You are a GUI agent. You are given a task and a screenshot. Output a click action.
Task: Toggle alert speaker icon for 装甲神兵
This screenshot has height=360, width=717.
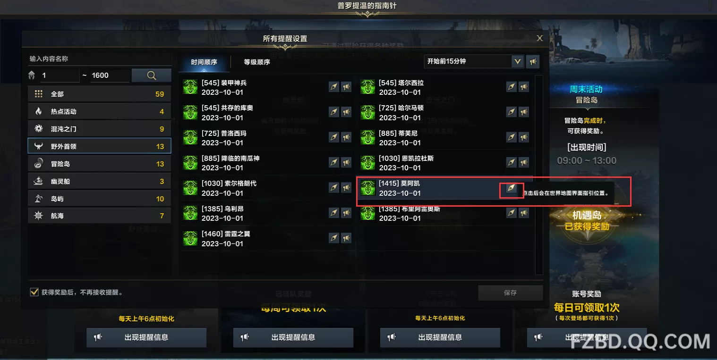click(x=346, y=87)
